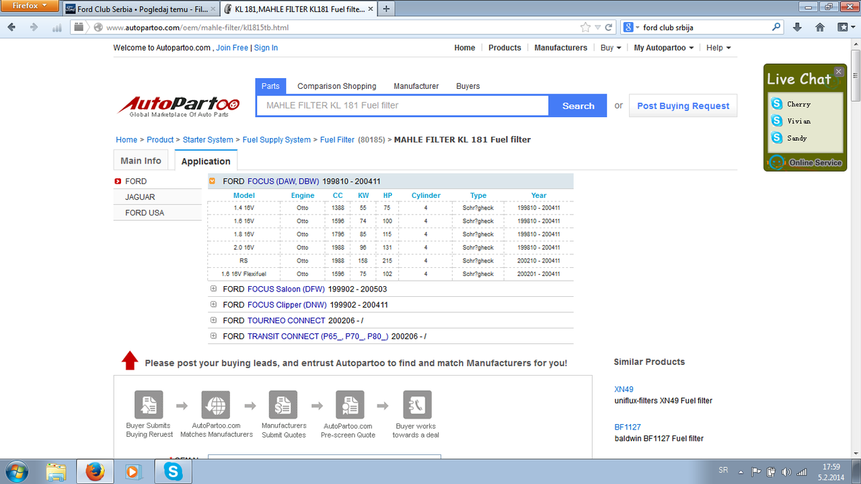This screenshot has height=484, width=861.
Task: Click the page vertical scrollbar
Action: coord(855,76)
